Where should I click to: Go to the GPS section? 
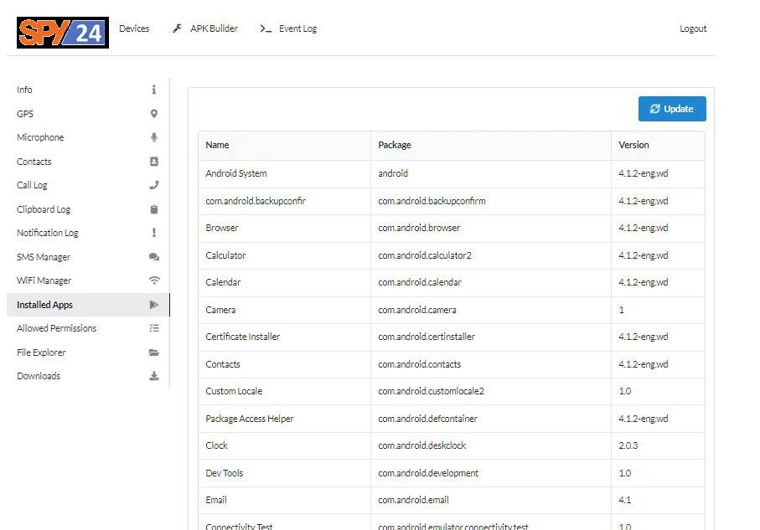(88, 114)
